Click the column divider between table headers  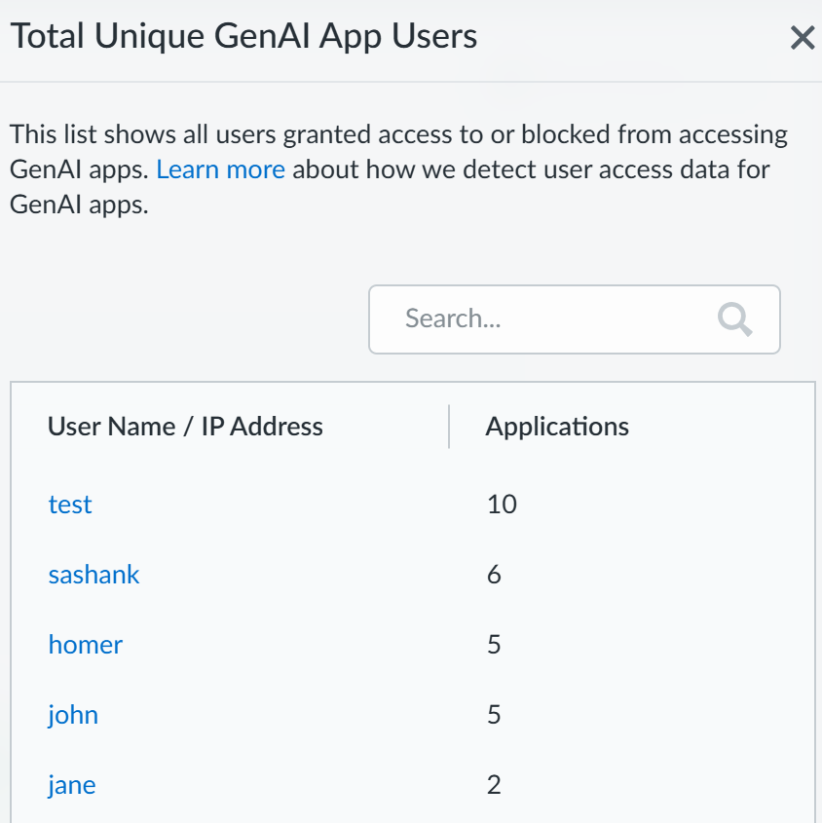coord(449,427)
